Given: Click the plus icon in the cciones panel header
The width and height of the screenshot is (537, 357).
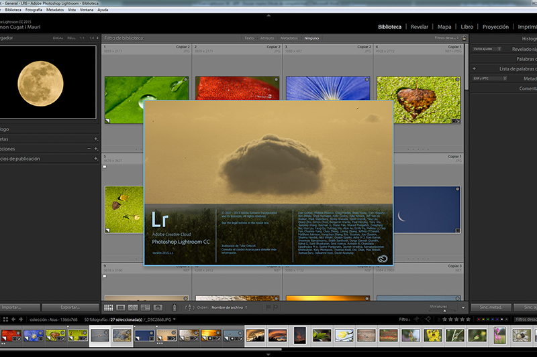Looking at the screenshot, I should tap(96, 149).
